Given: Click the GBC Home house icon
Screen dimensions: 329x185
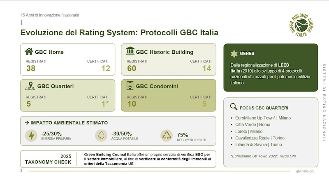Looking at the screenshot, I should pyautogui.click(x=29, y=52).
